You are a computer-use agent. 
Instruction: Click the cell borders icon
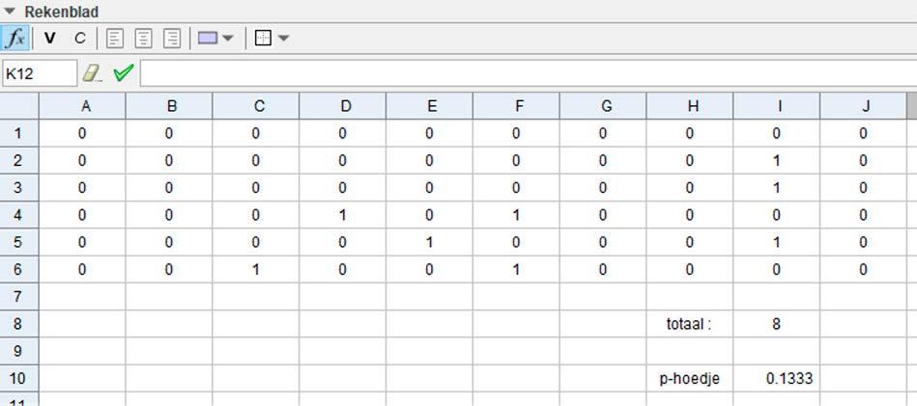tap(264, 39)
